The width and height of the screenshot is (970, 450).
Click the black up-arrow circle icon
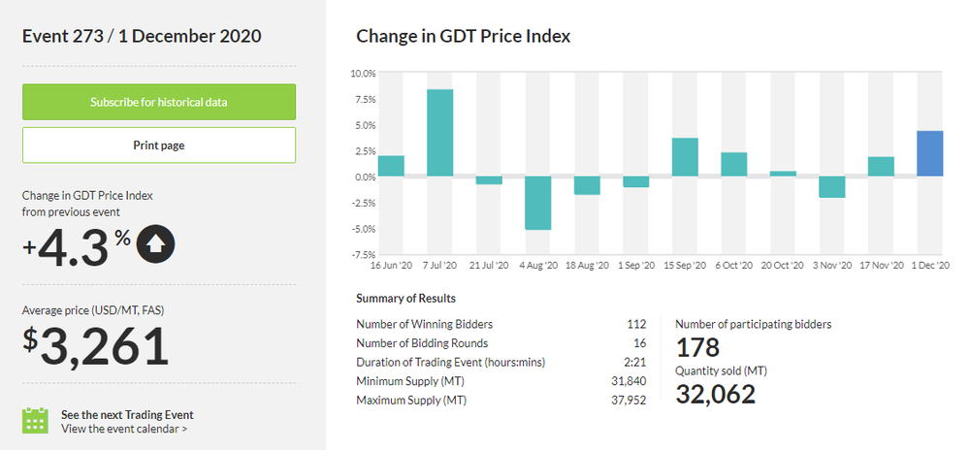tap(156, 244)
